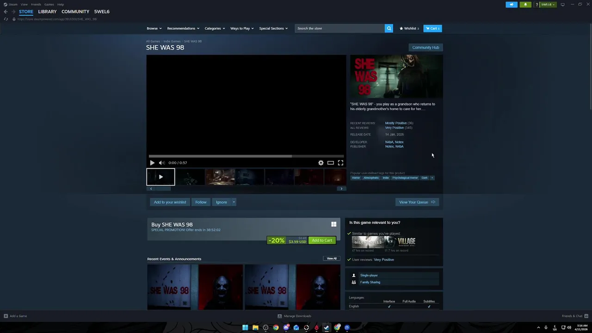The width and height of the screenshot is (592, 333).
Task: Click the taskbar microphone icon
Action: click(x=546, y=327)
